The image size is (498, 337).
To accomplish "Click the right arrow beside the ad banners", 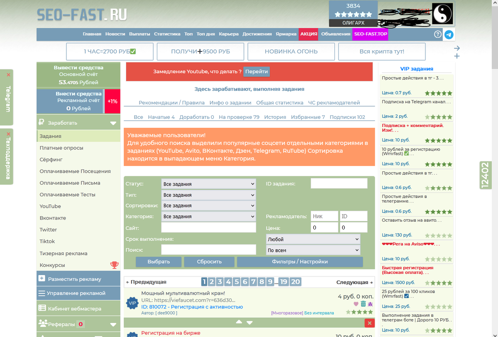I will 457,48.
